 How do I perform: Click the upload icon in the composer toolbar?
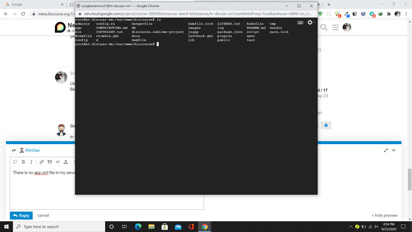click(x=66, y=162)
